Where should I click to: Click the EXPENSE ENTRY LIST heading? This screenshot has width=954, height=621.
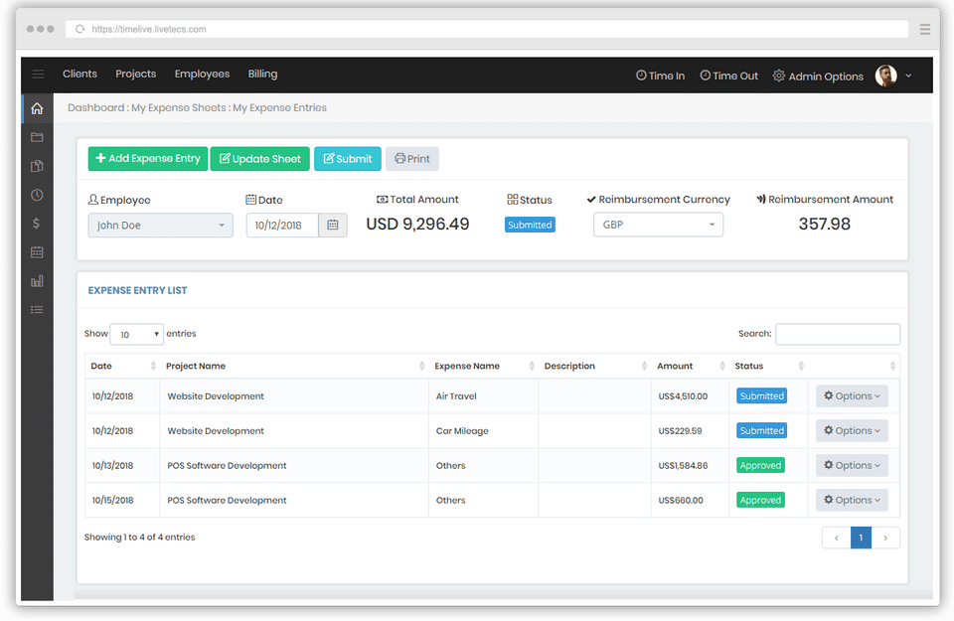(137, 291)
